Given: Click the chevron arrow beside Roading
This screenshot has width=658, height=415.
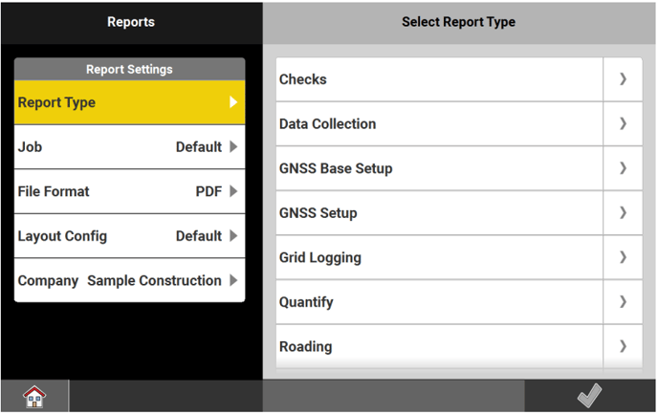Looking at the screenshot, I should (623, 346).
